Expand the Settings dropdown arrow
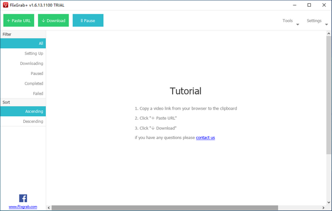 (x=326, y=24)
